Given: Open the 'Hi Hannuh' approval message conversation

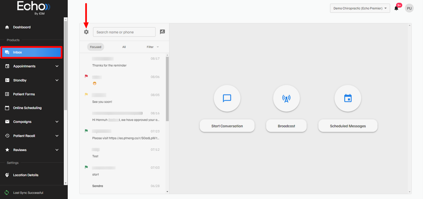Looking at the screenshot, I should pyautogui.click(x=123, y=116).
